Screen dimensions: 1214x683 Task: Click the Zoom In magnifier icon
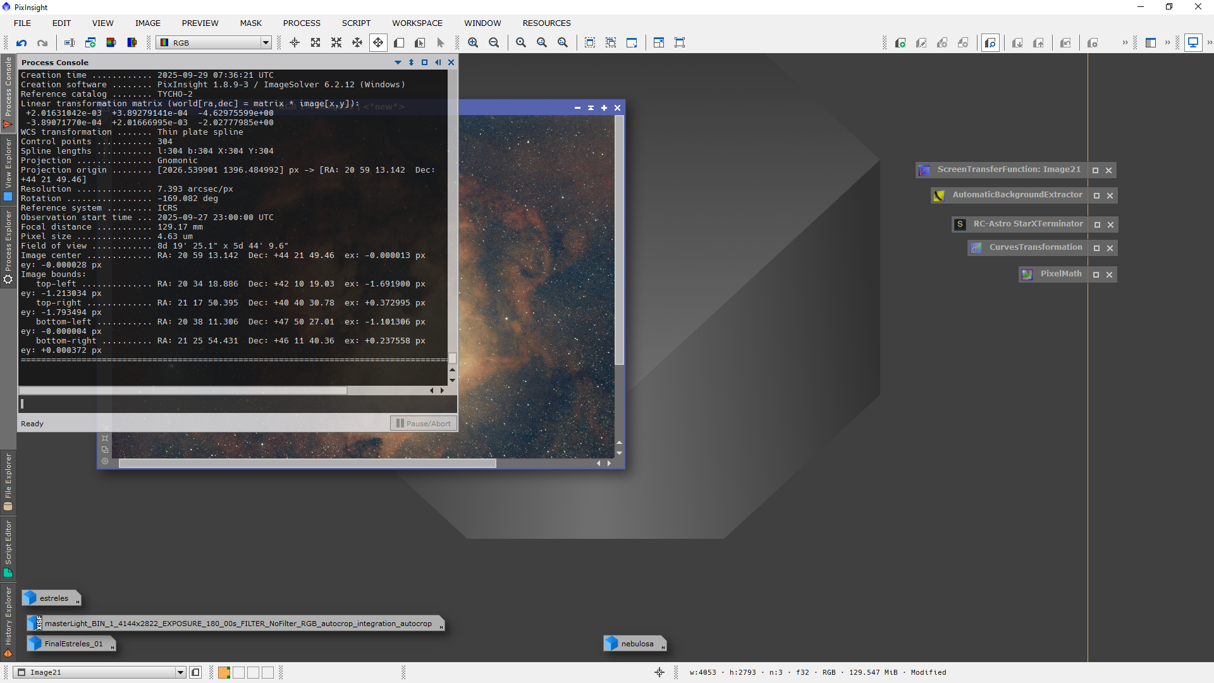(473, 42)
